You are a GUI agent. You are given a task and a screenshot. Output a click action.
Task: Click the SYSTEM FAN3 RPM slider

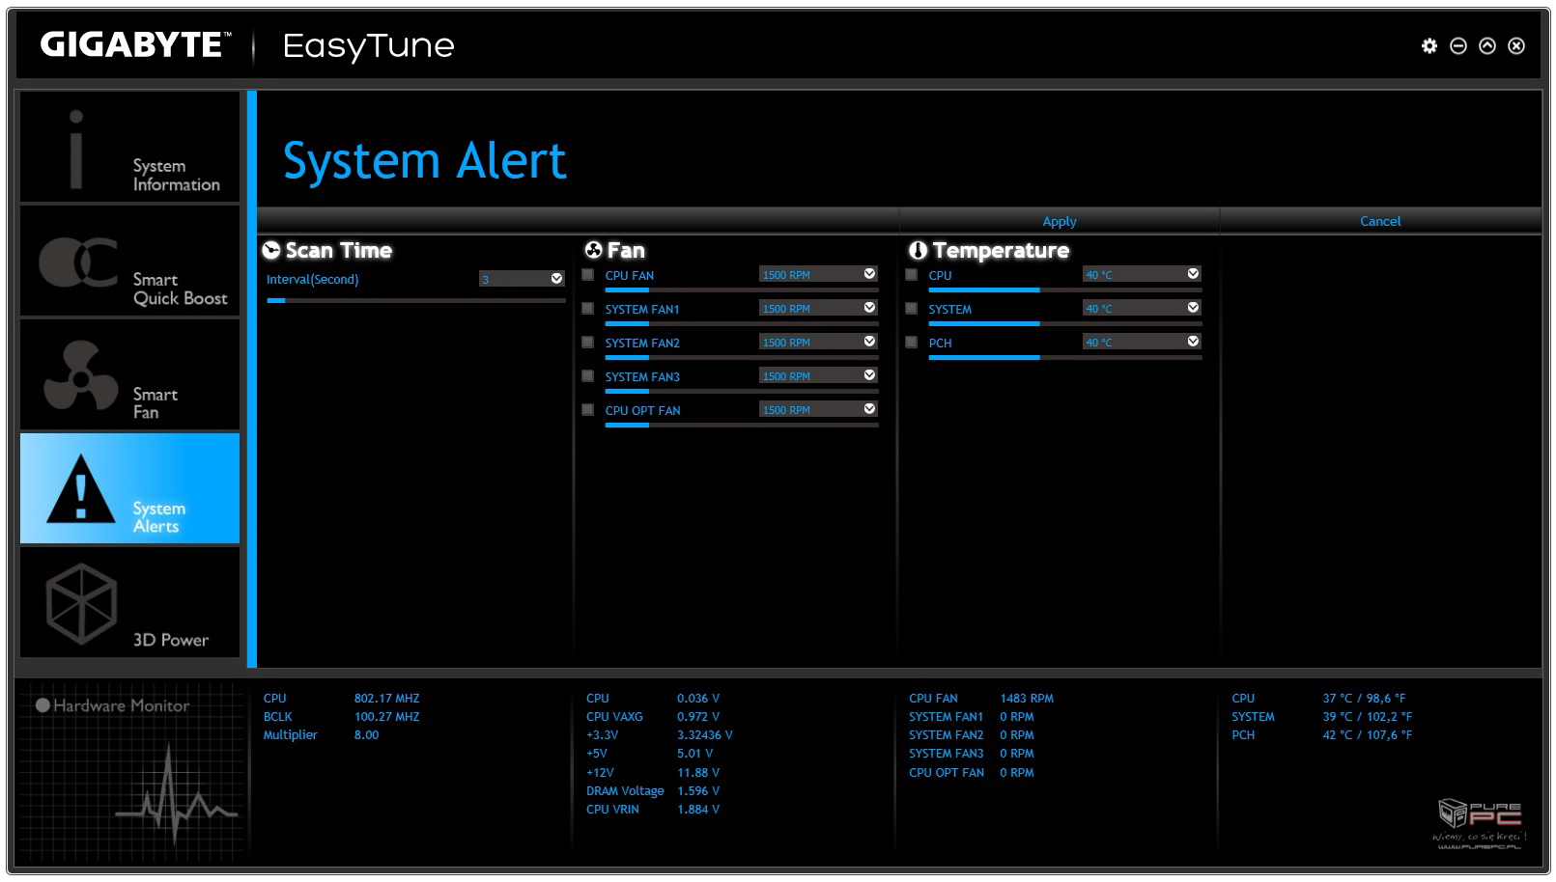coord(742,391)
